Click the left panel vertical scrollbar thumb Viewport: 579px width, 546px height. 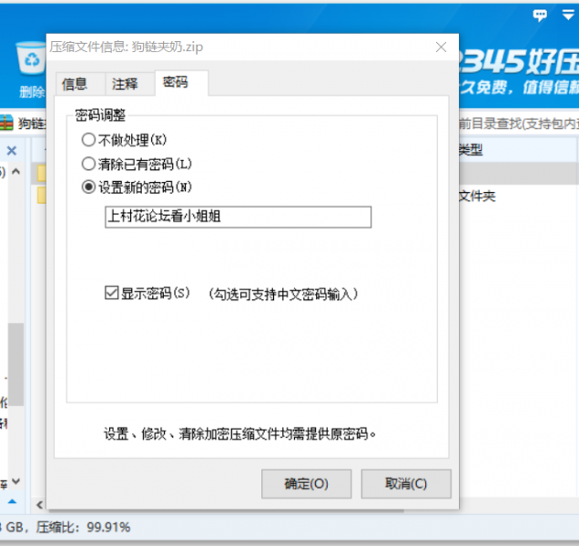(15, 364)
